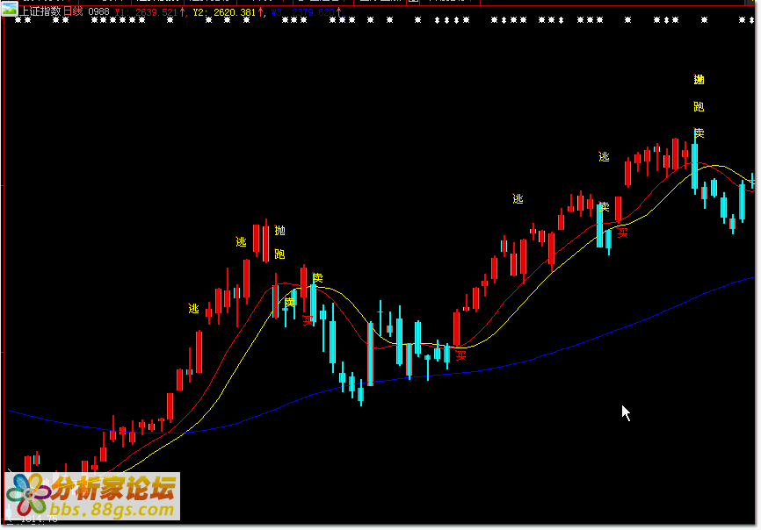
Task: Click the leftmost 逃 signal marker
Action: (x=193, y=309)
